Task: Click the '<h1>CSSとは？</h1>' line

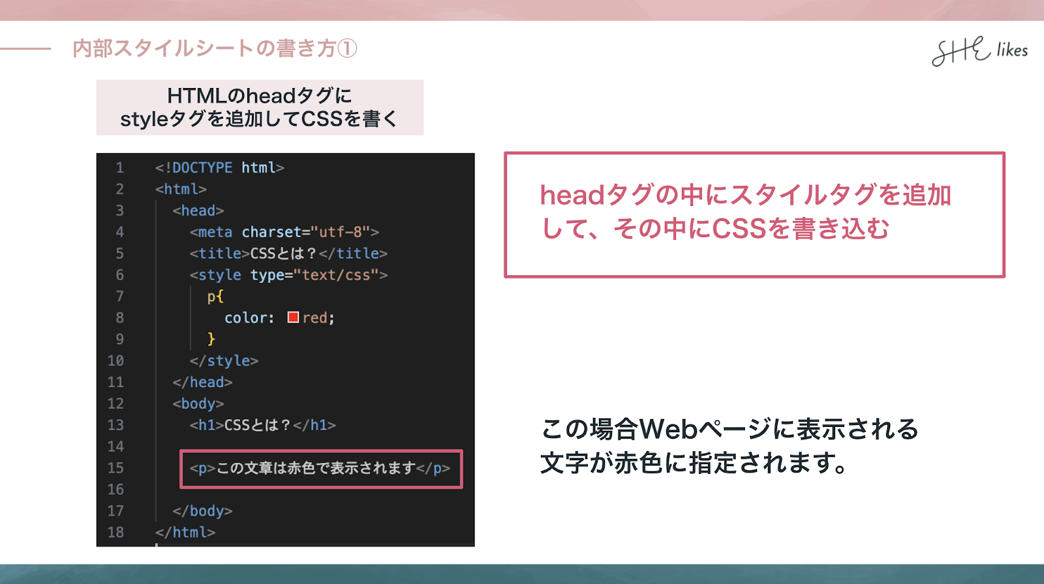Action: 263,425
